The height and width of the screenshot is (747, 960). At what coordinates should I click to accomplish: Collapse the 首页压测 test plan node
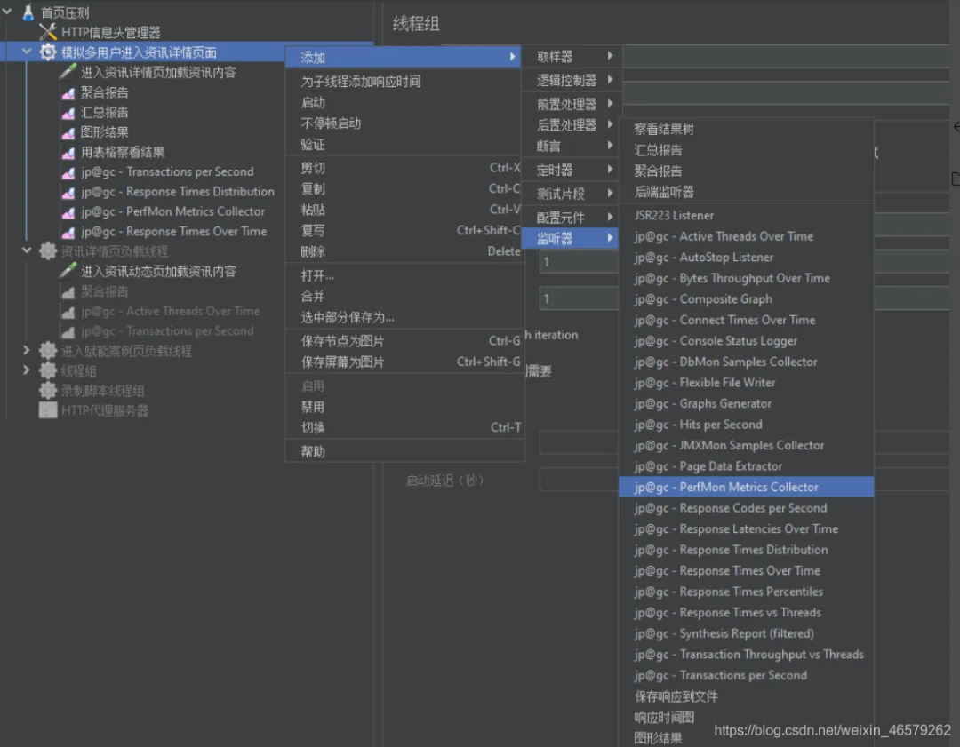[x=7, y=12]
